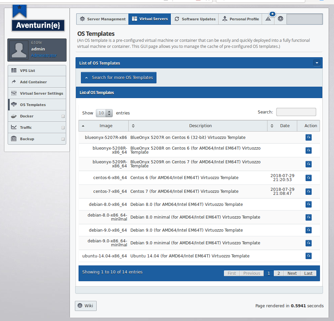
Task: Click the refresh icon for blueonyx-5209R-x86_64
Action: 309,164
